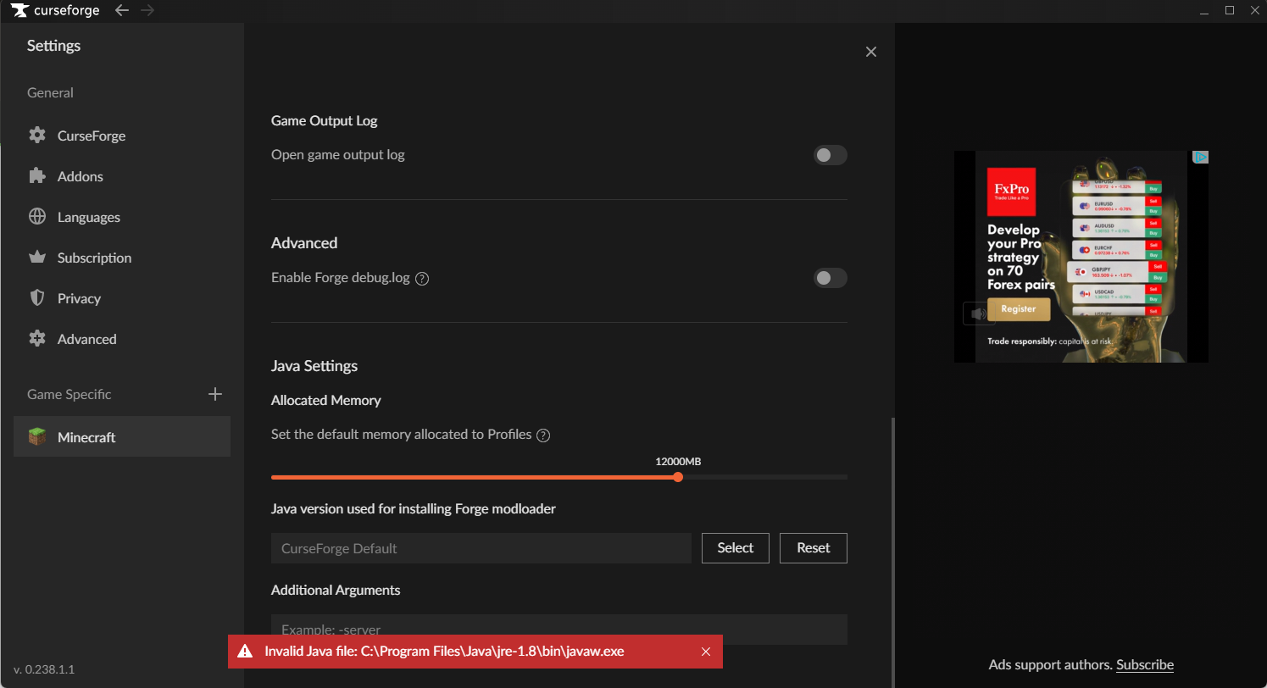Show help for Enable Forge debug.log

click(x=422, y=278)
